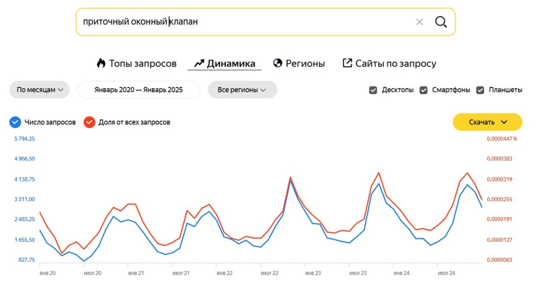The height and width of the screenshot is (289, 545).
Task: Clear the search query with the X icon
Action: pos(420,22)
